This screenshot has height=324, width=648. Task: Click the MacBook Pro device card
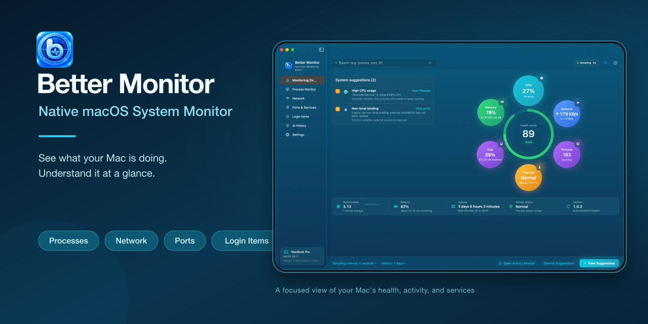coord(302,256)
